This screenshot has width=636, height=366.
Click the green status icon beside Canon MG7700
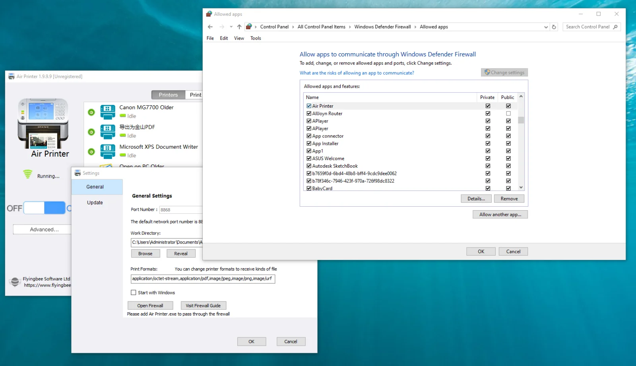(x=91, y=112)
